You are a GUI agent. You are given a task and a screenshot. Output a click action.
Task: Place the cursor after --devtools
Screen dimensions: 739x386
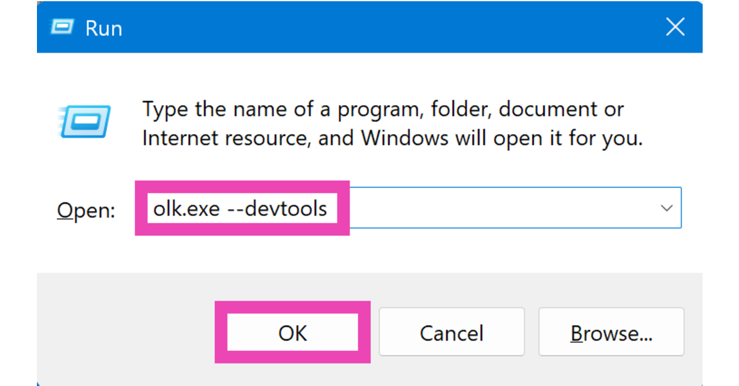coord(328,208)
